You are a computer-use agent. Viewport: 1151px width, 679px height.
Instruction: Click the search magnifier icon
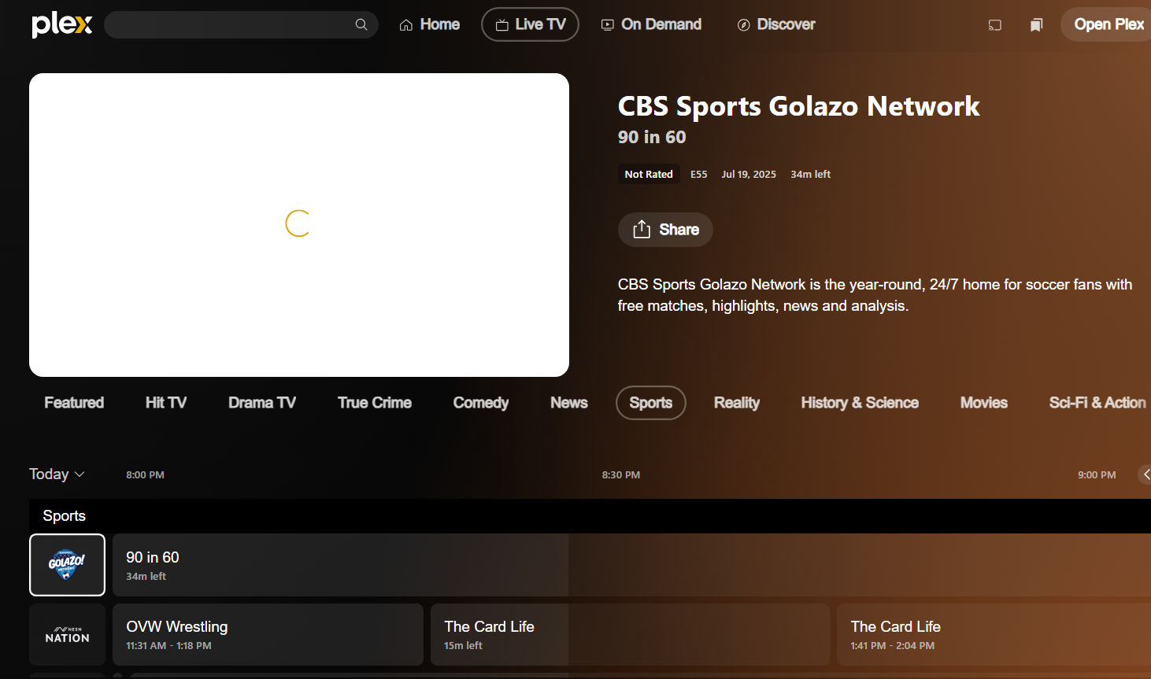click(x=361, y=24)
